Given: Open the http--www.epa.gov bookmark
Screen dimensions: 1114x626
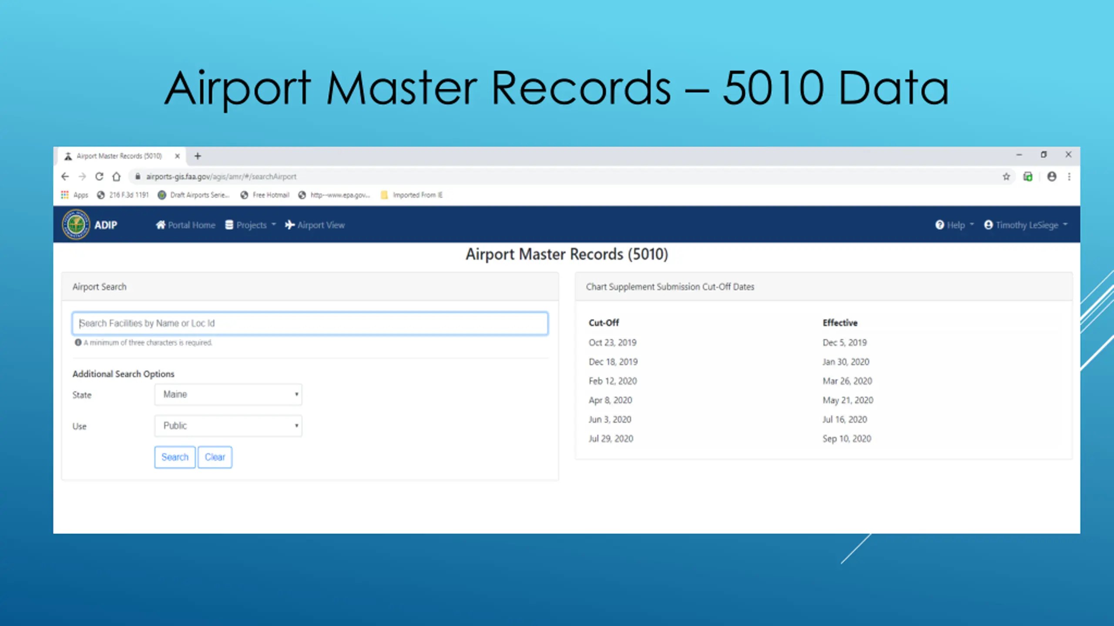Looking at the screenshot, I should click(x=334, y=195).
